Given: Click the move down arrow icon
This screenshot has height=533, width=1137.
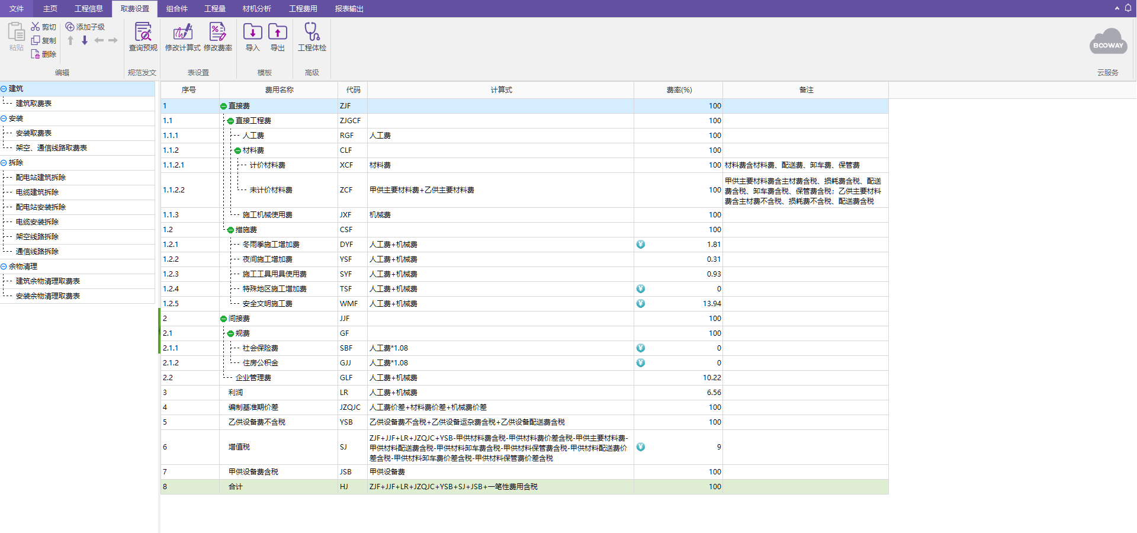Looking at the screenshot, I should point(85,40).
